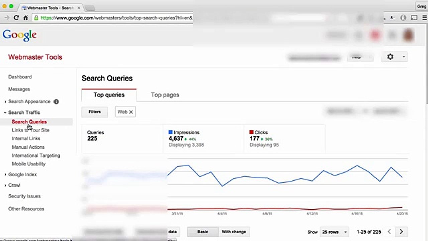Reload the page with the refresh icon
The width and height of the screenshot is (428, 241).
point(16,18)
